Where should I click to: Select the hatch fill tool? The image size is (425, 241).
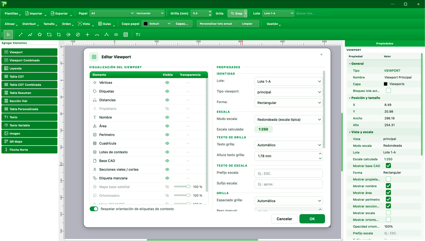click(126, 35)
